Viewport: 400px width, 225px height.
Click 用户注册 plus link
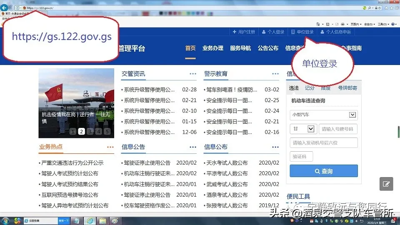pyautogui.click(x=244, y=32)
